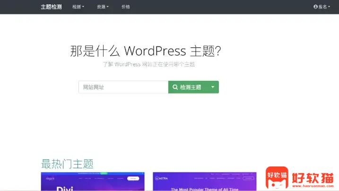Click the 了解 WordPress 网站正在使用哪个主题 subtitle
Image resolution: width=339 pixels, height=191 pixels.
point(149,64)
